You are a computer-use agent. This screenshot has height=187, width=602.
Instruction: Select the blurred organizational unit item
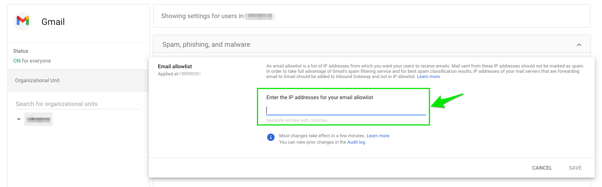tap(38, 119)
